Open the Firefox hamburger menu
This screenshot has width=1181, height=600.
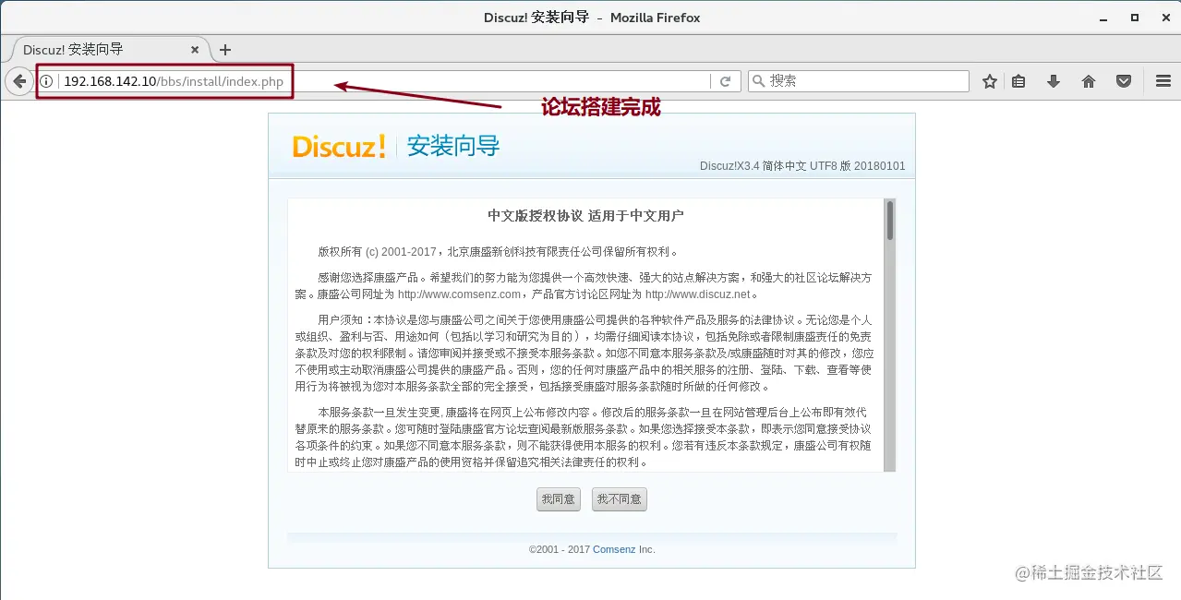pyautogui.click(x=1163, y=81)
